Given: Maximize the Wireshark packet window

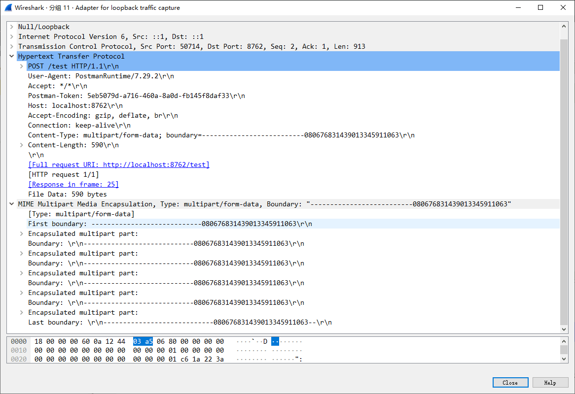Looking at the screenshot, I should [540, 8].
